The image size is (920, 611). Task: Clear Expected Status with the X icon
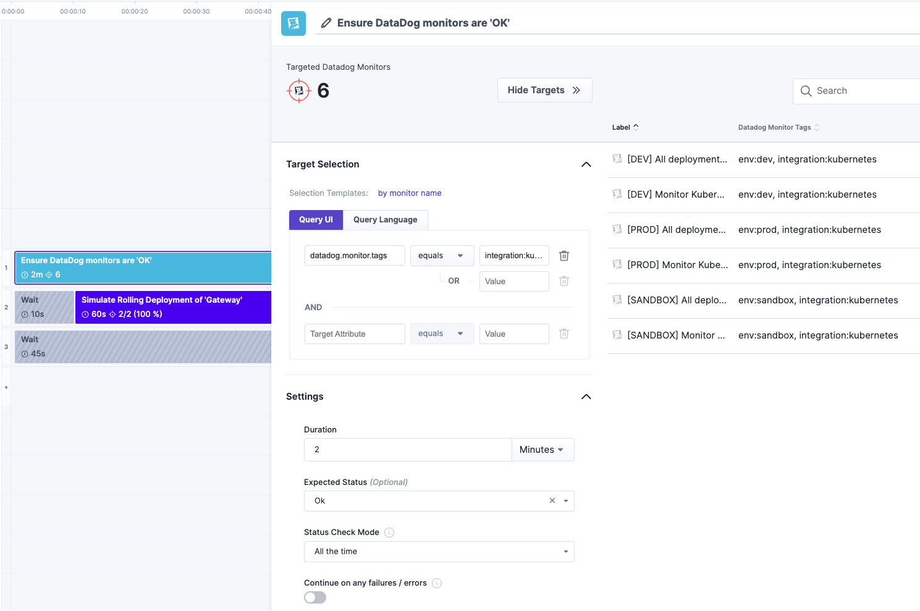point(552,501)
